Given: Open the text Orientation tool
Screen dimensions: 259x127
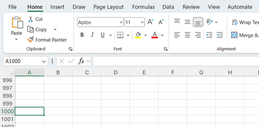Looking at the screenshot, I should [209, 22].
